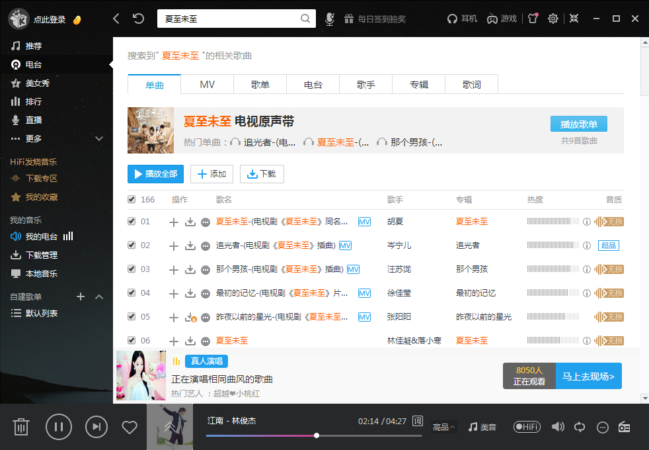The width and height of the screenshot is (649, 450).
Task: Click the refresh icon in top bar
Action: coord(138,19)
